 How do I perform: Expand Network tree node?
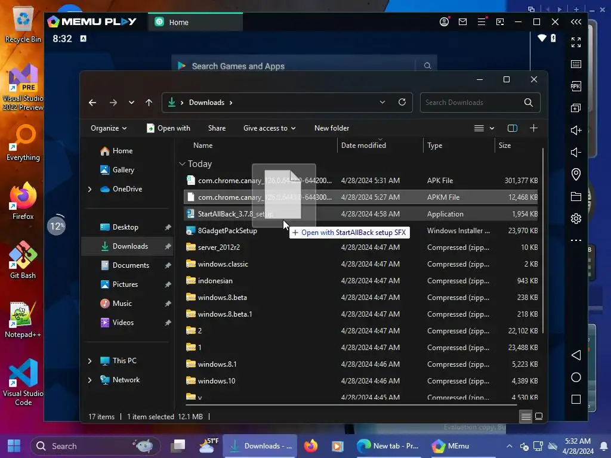[90, 380]
